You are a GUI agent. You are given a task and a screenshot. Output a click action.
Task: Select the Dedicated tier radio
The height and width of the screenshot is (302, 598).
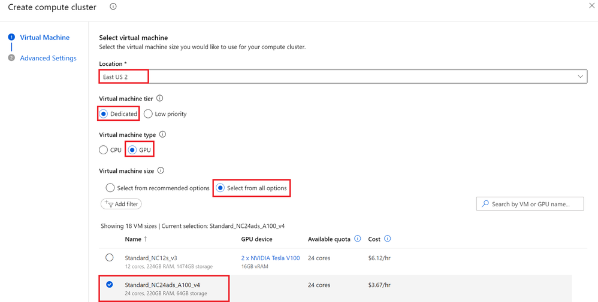click(104, 114)
